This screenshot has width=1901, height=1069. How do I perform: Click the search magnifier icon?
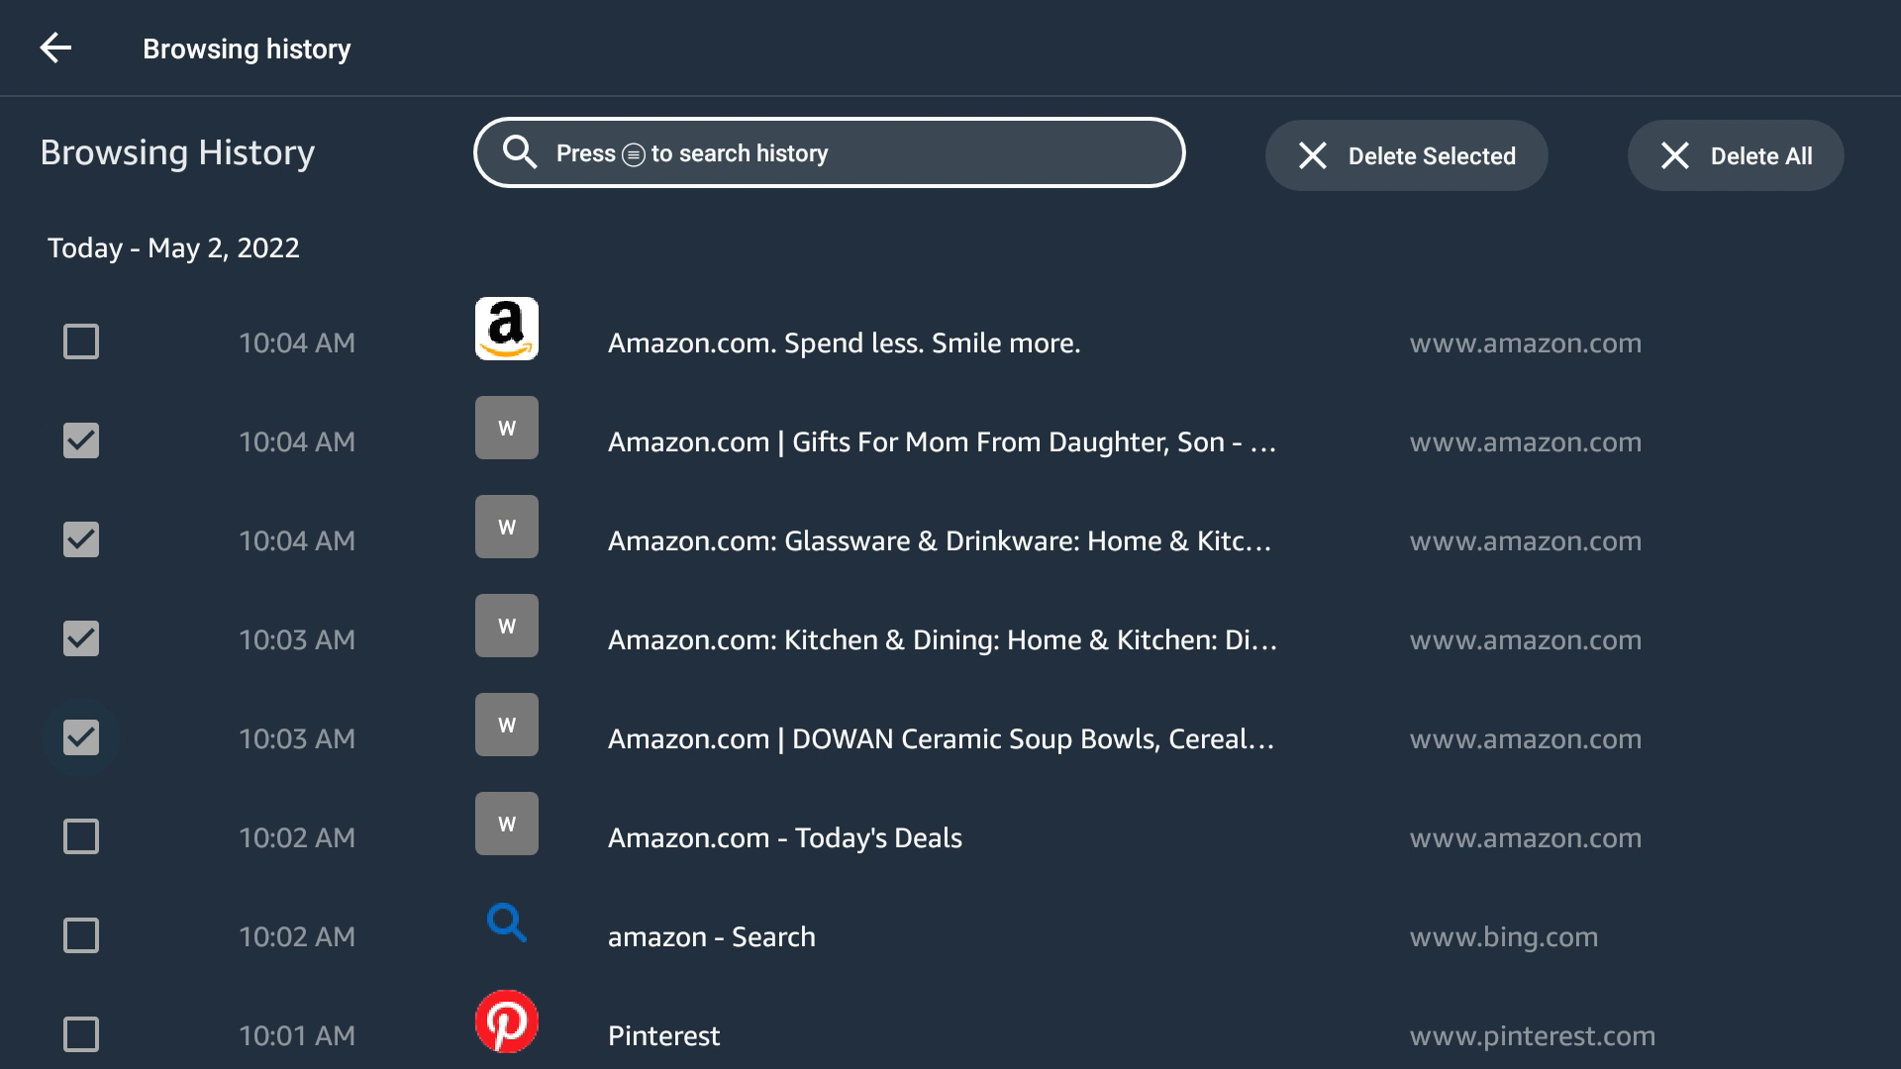pos(520,152)
